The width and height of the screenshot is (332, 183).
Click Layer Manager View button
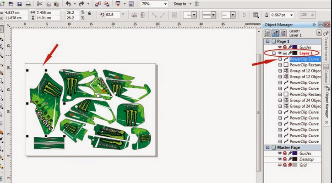283,33
